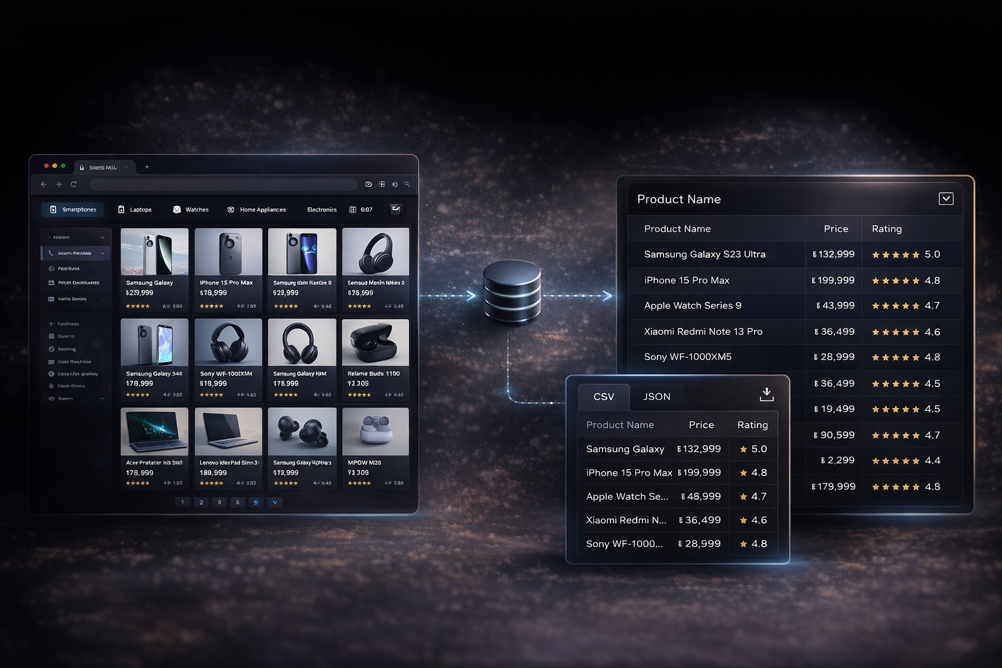Click the cart icon right of 6:07
The image size is (1002, 668).
pos(395,209)
